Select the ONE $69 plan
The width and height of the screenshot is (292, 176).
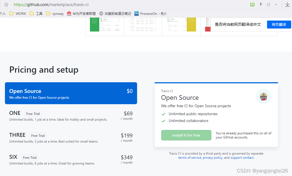tap(71, 116)
